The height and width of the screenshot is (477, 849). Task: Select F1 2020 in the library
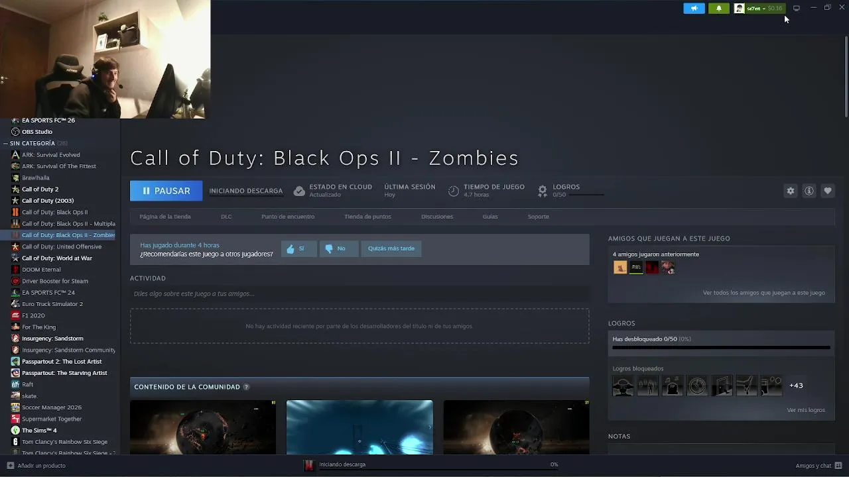coord(33,315)
